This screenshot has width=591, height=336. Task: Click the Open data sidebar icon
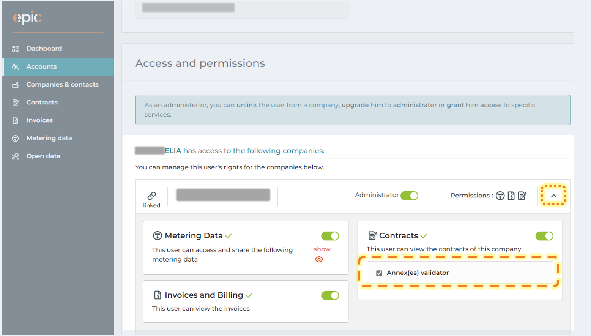pyautogui.click(x=15, y=156)
